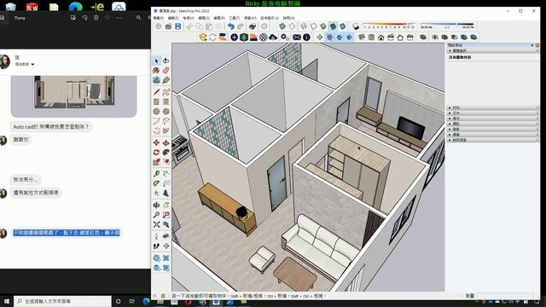Click the Zoom Extents tool

click(156, 224)
